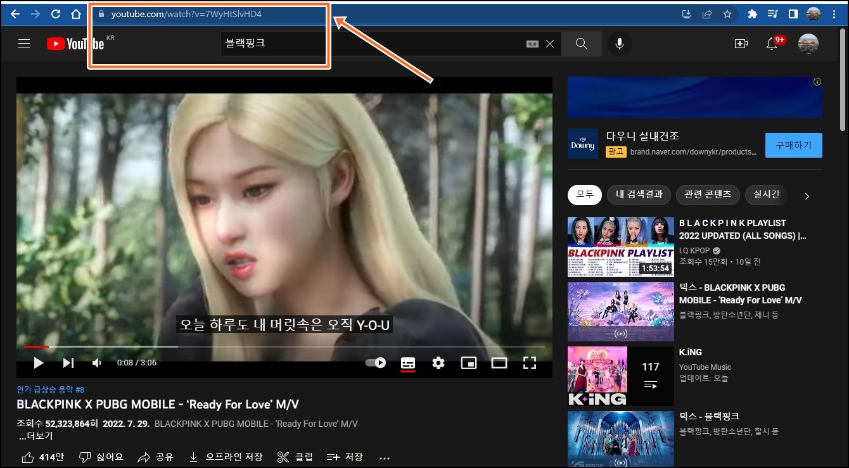Open BLACKPINK PLAYLIST thumbnail

coord(621,247)
